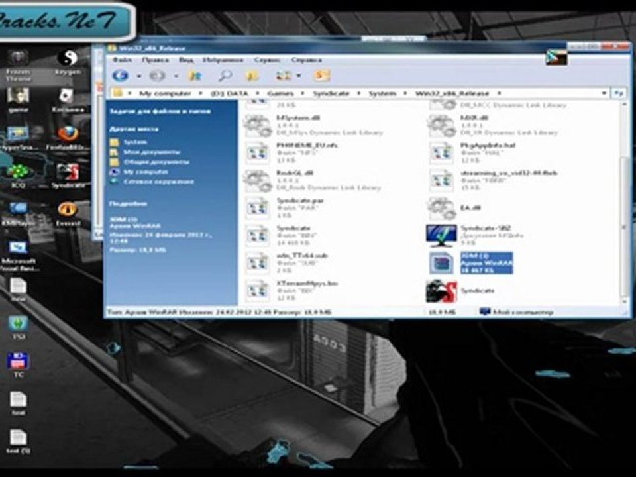636x477 pixels.
Task: Select the last left-column file, type "BIN"
Action: (258, 291)
